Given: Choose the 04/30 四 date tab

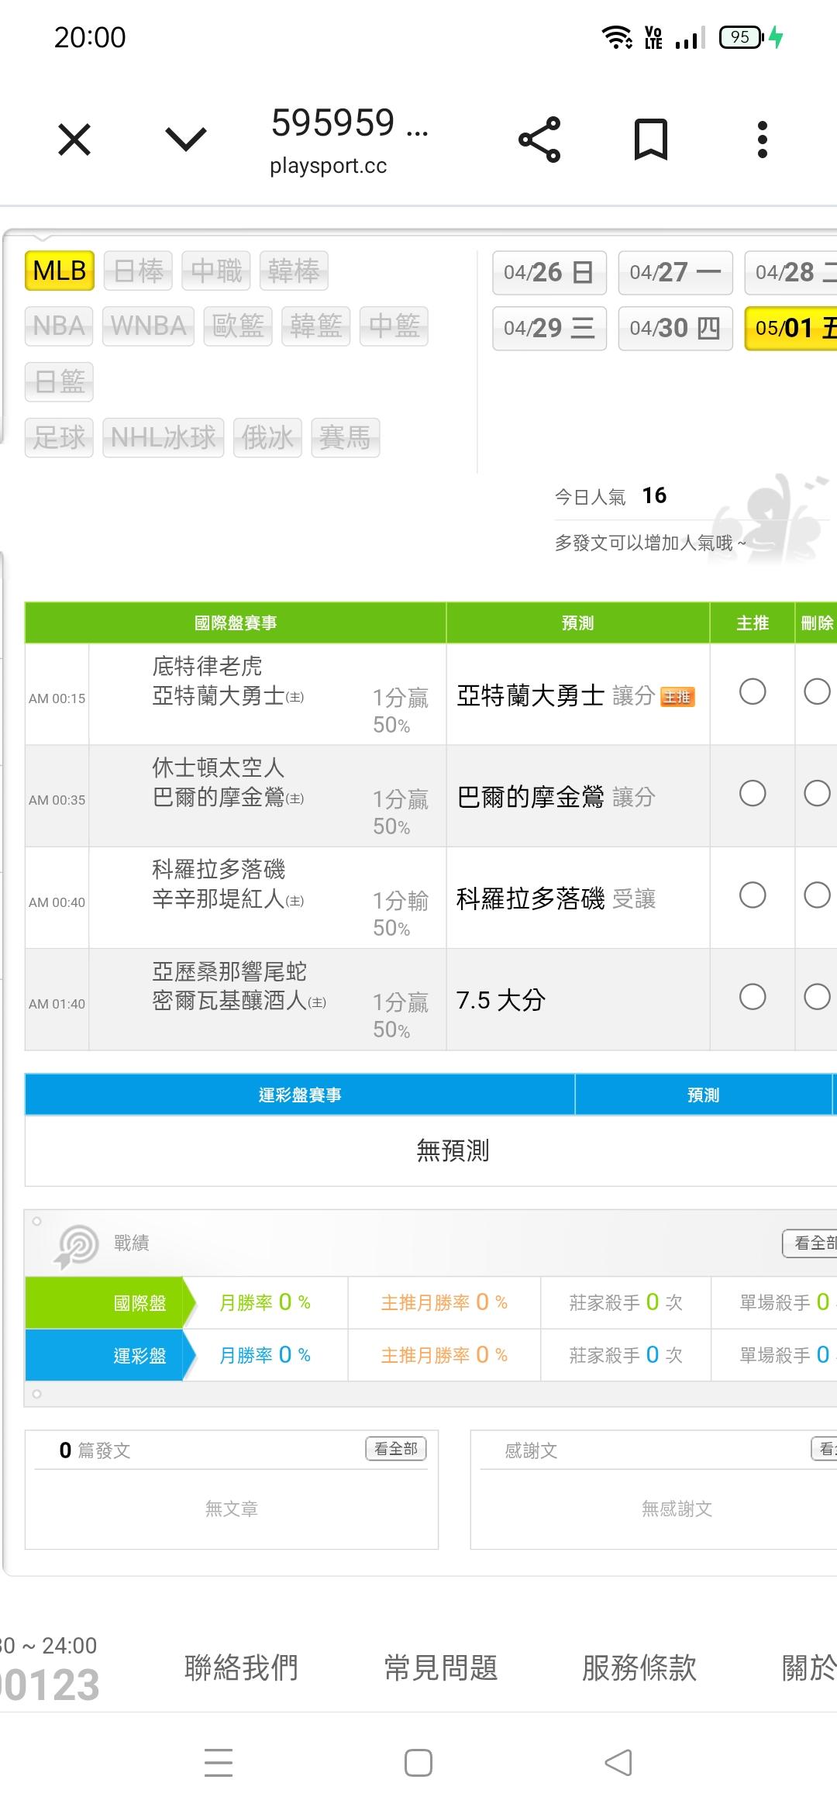Looking at the screenshot, I should click(x=675, y=328).
